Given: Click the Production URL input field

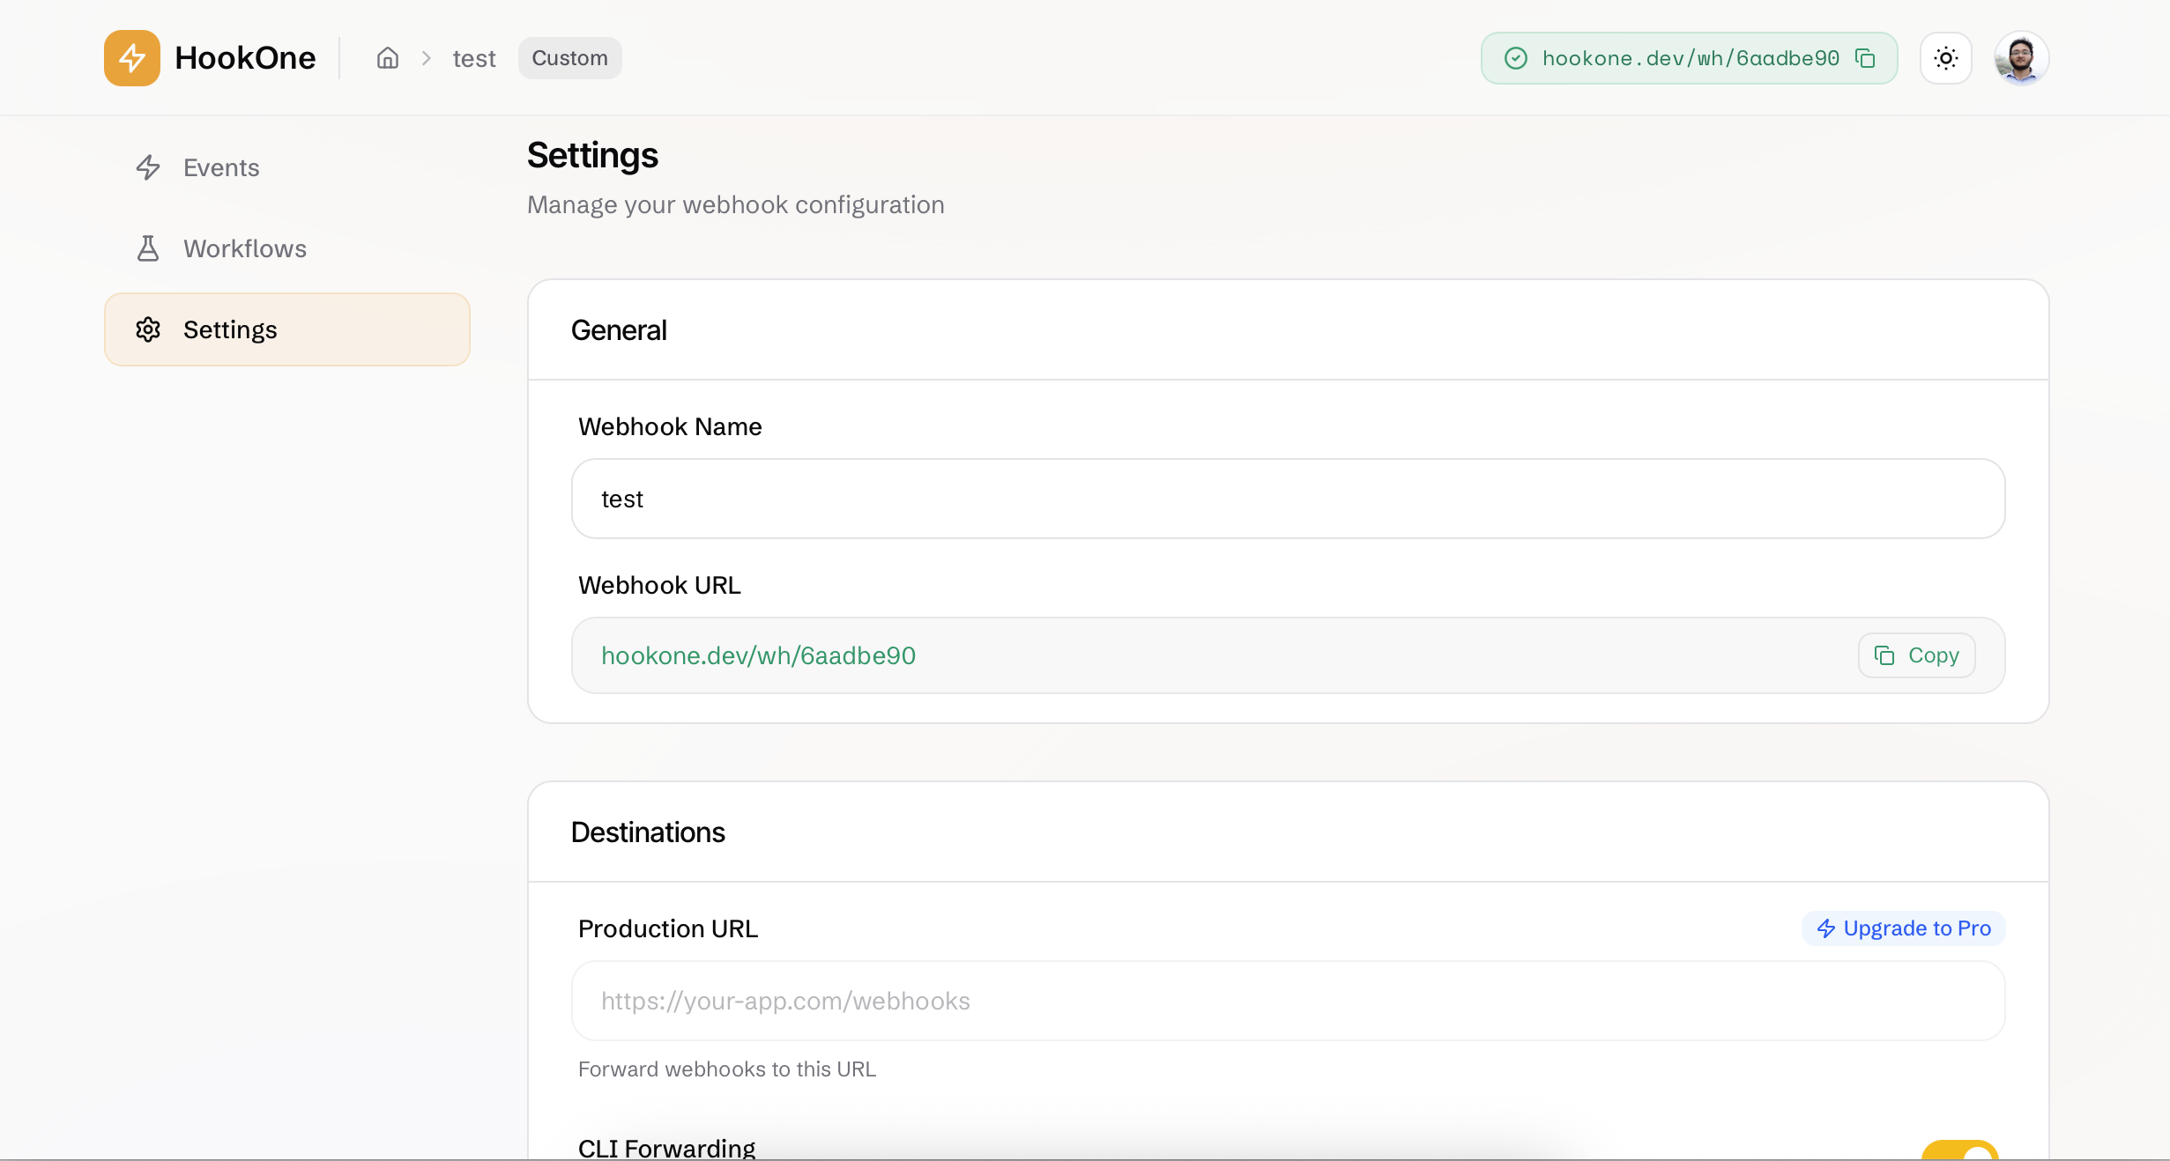Looking at the screenshot, I should tap(1288, 1001).
